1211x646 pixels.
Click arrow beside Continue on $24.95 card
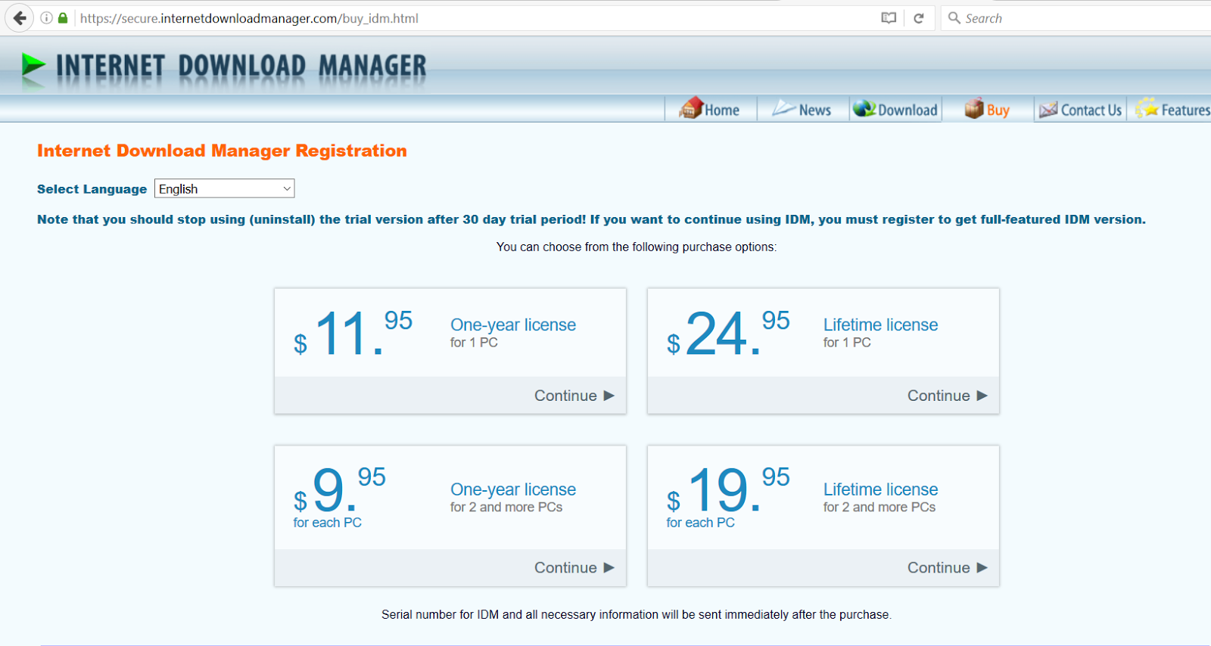(x=982, y=396)
